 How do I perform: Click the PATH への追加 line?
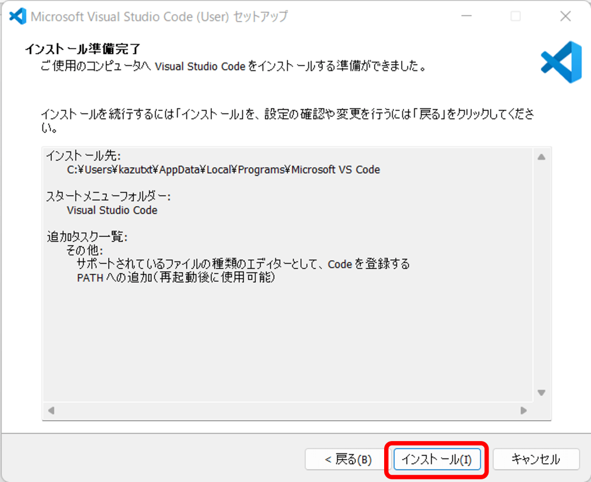click(x=176, y=278)
